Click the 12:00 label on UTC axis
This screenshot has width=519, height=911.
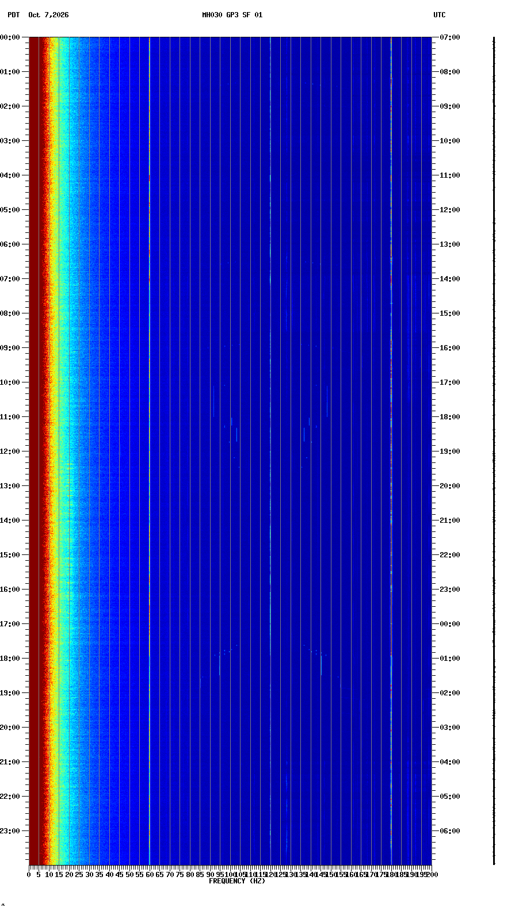(x=450, y=210)
